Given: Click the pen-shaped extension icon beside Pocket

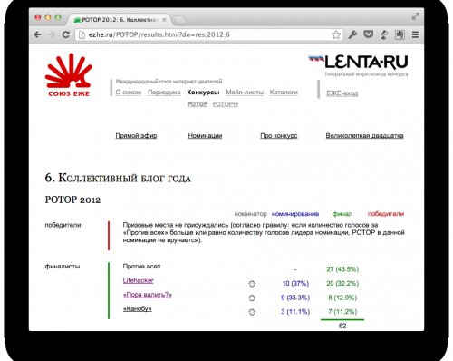Looking at the screenshot, I should tap(384, 34).
